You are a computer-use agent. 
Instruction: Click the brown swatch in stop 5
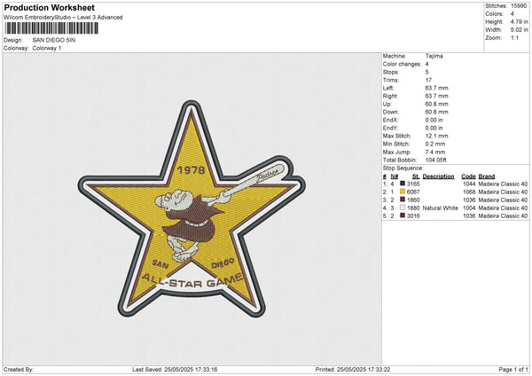pyautogui.click(x=403, y=215)
